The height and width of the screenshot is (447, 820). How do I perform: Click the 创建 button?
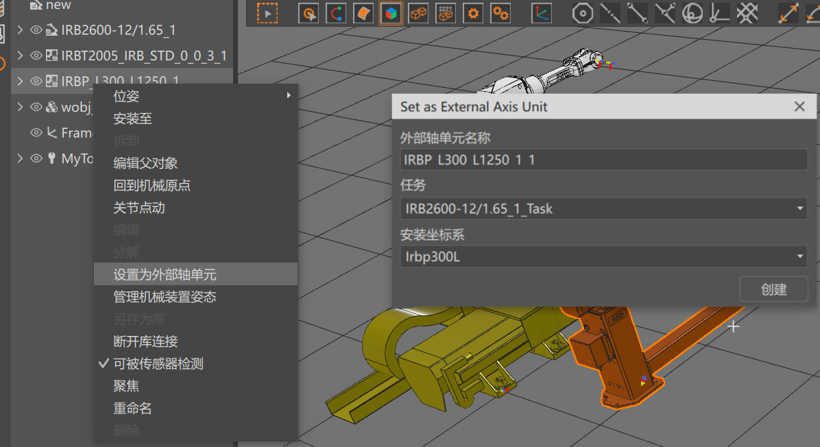[773, 289]
